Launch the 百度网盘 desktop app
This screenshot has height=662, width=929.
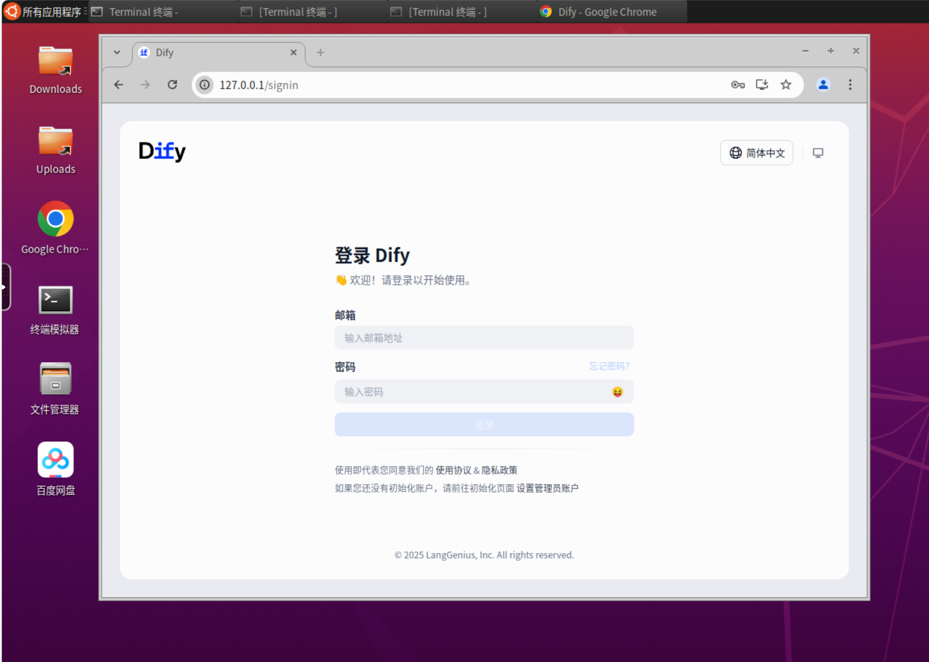(56, 469)
